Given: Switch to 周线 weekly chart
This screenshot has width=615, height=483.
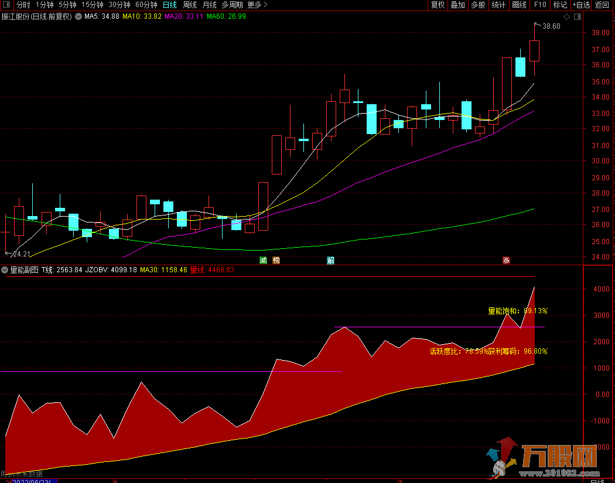Looking at the screenshot, I should point(190,5).
